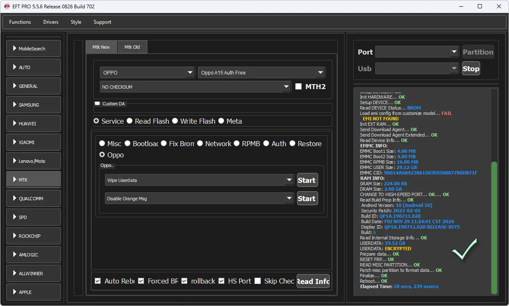Switch to the Mtk Old tab
Screen dimensions: 509x306
132,47
